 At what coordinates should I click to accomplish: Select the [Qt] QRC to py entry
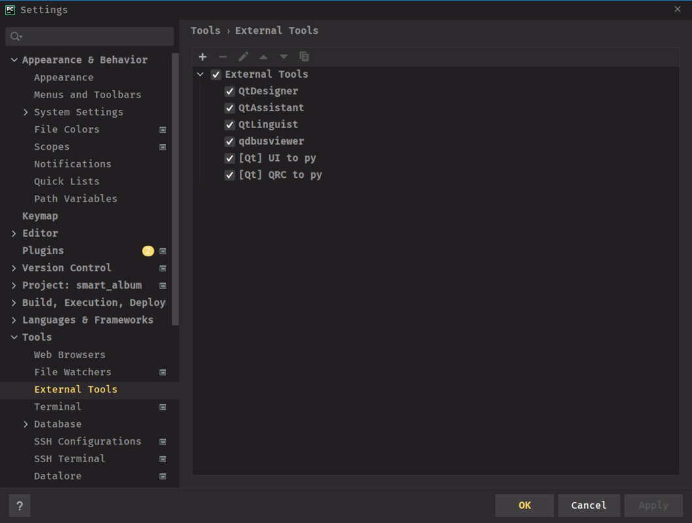tap(280, 175)
